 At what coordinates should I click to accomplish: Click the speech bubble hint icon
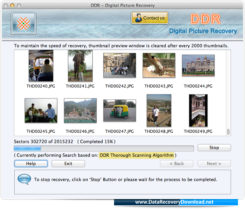click(x=24, y=179)
